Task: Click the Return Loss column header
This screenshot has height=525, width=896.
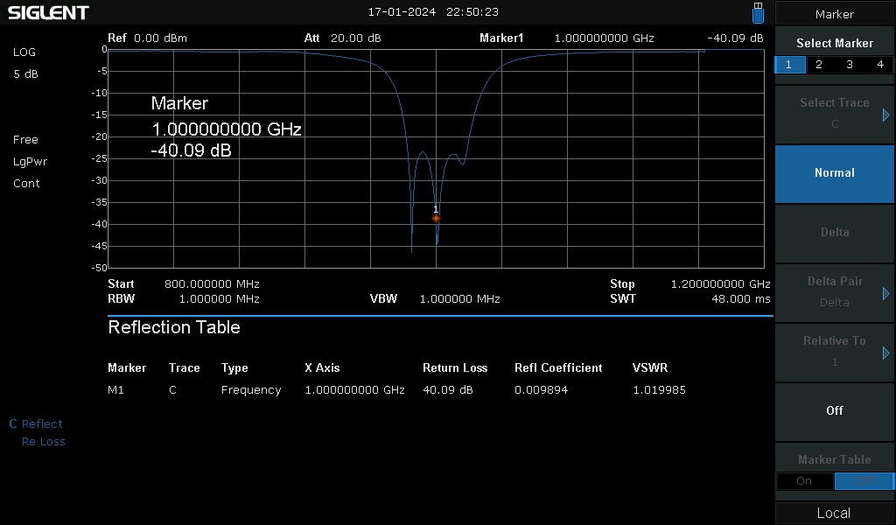Action: [x=455, y=367]
